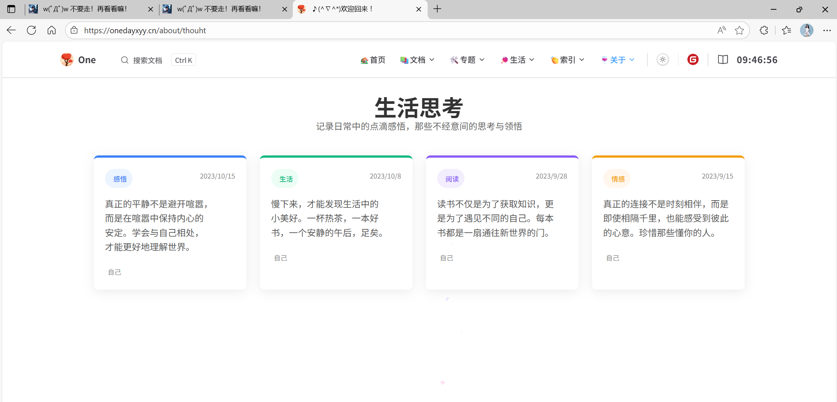Expand the 文档 dropdown menu
Screen dimensions: 837x402
(x=417, y=60)
